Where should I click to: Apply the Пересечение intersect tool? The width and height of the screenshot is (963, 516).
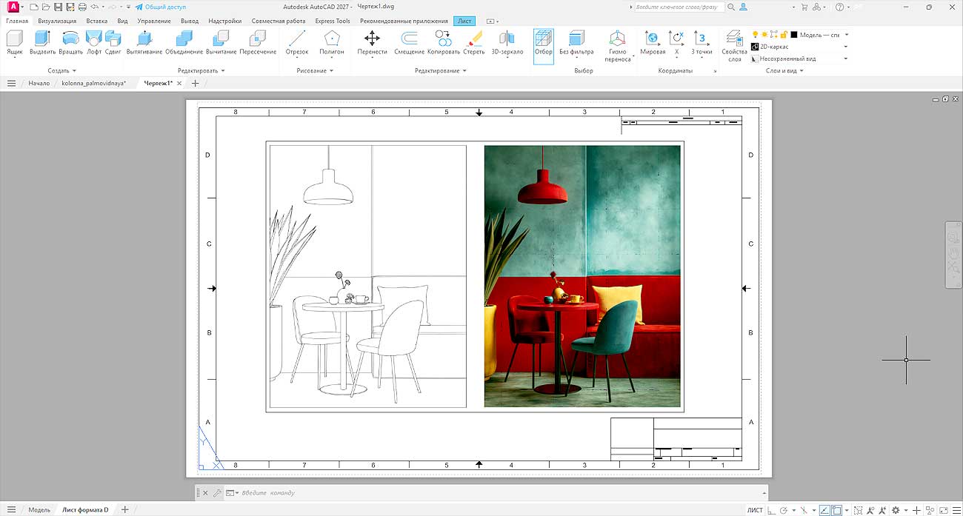click(x=258, y=43)
